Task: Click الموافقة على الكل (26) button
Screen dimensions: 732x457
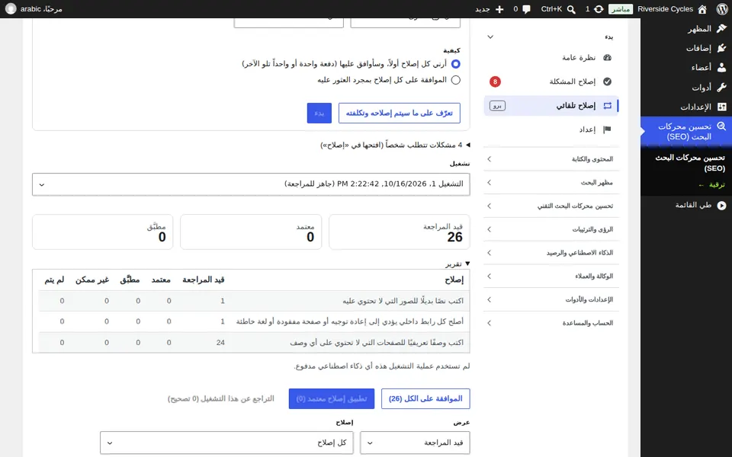Action: pyautogui.click(x=425, y=398)
